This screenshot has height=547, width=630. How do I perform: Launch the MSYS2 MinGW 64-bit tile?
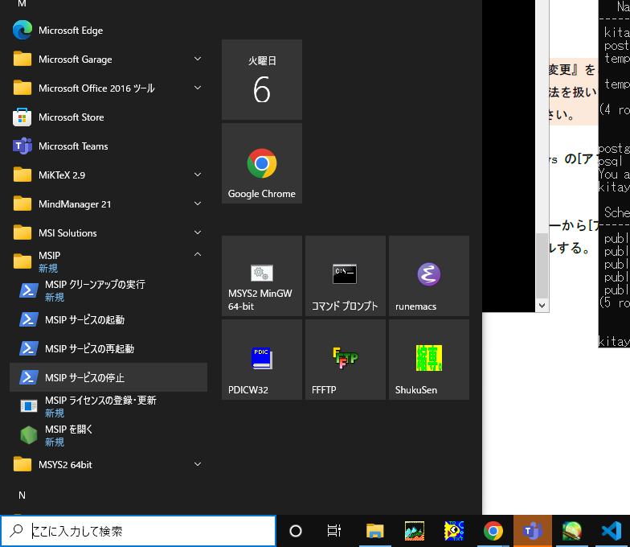(x=261, y=276)
